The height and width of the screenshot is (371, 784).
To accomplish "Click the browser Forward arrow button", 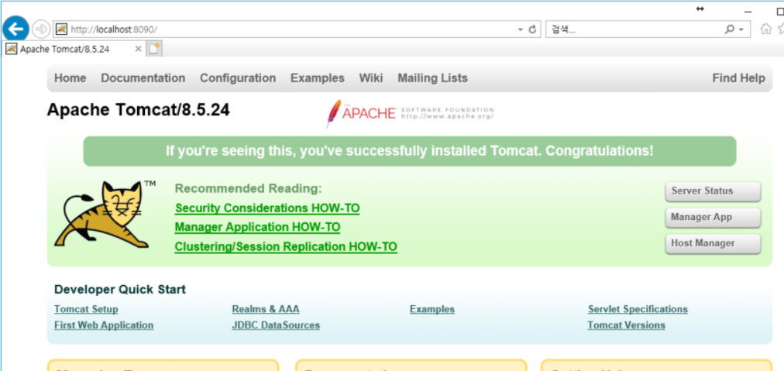I will [x=42, y=29].
